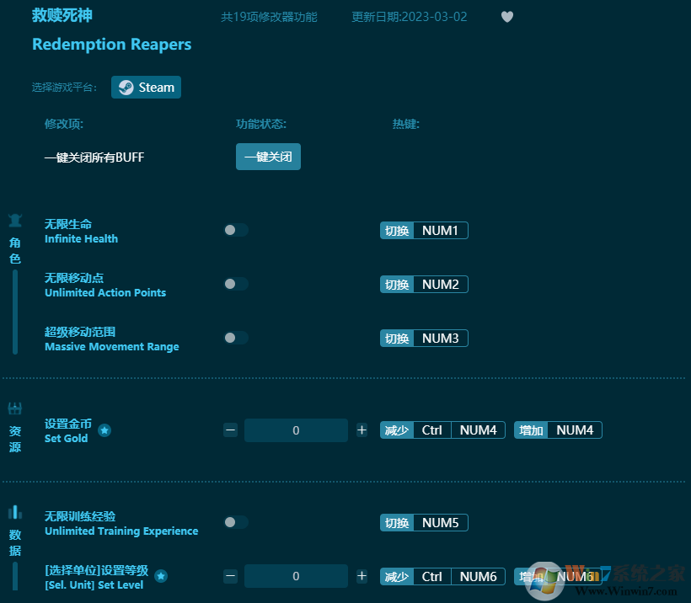Enable Unlimited Action Points switch

pyautogui.click(x=236, y=284)
